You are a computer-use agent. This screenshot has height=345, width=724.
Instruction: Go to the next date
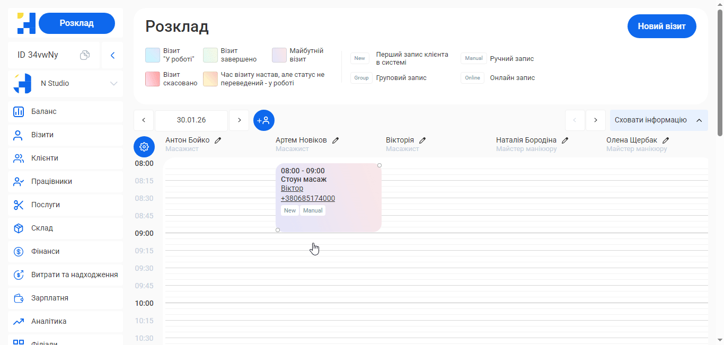(239, 120)
